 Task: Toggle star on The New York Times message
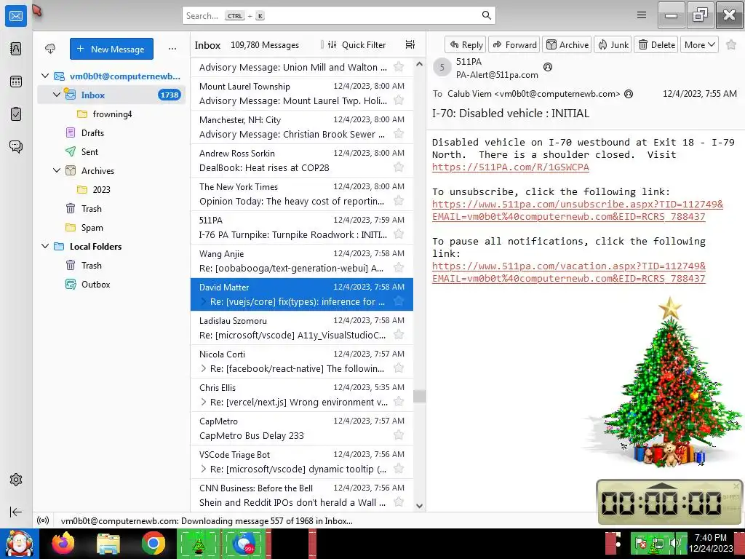point(399,201)
